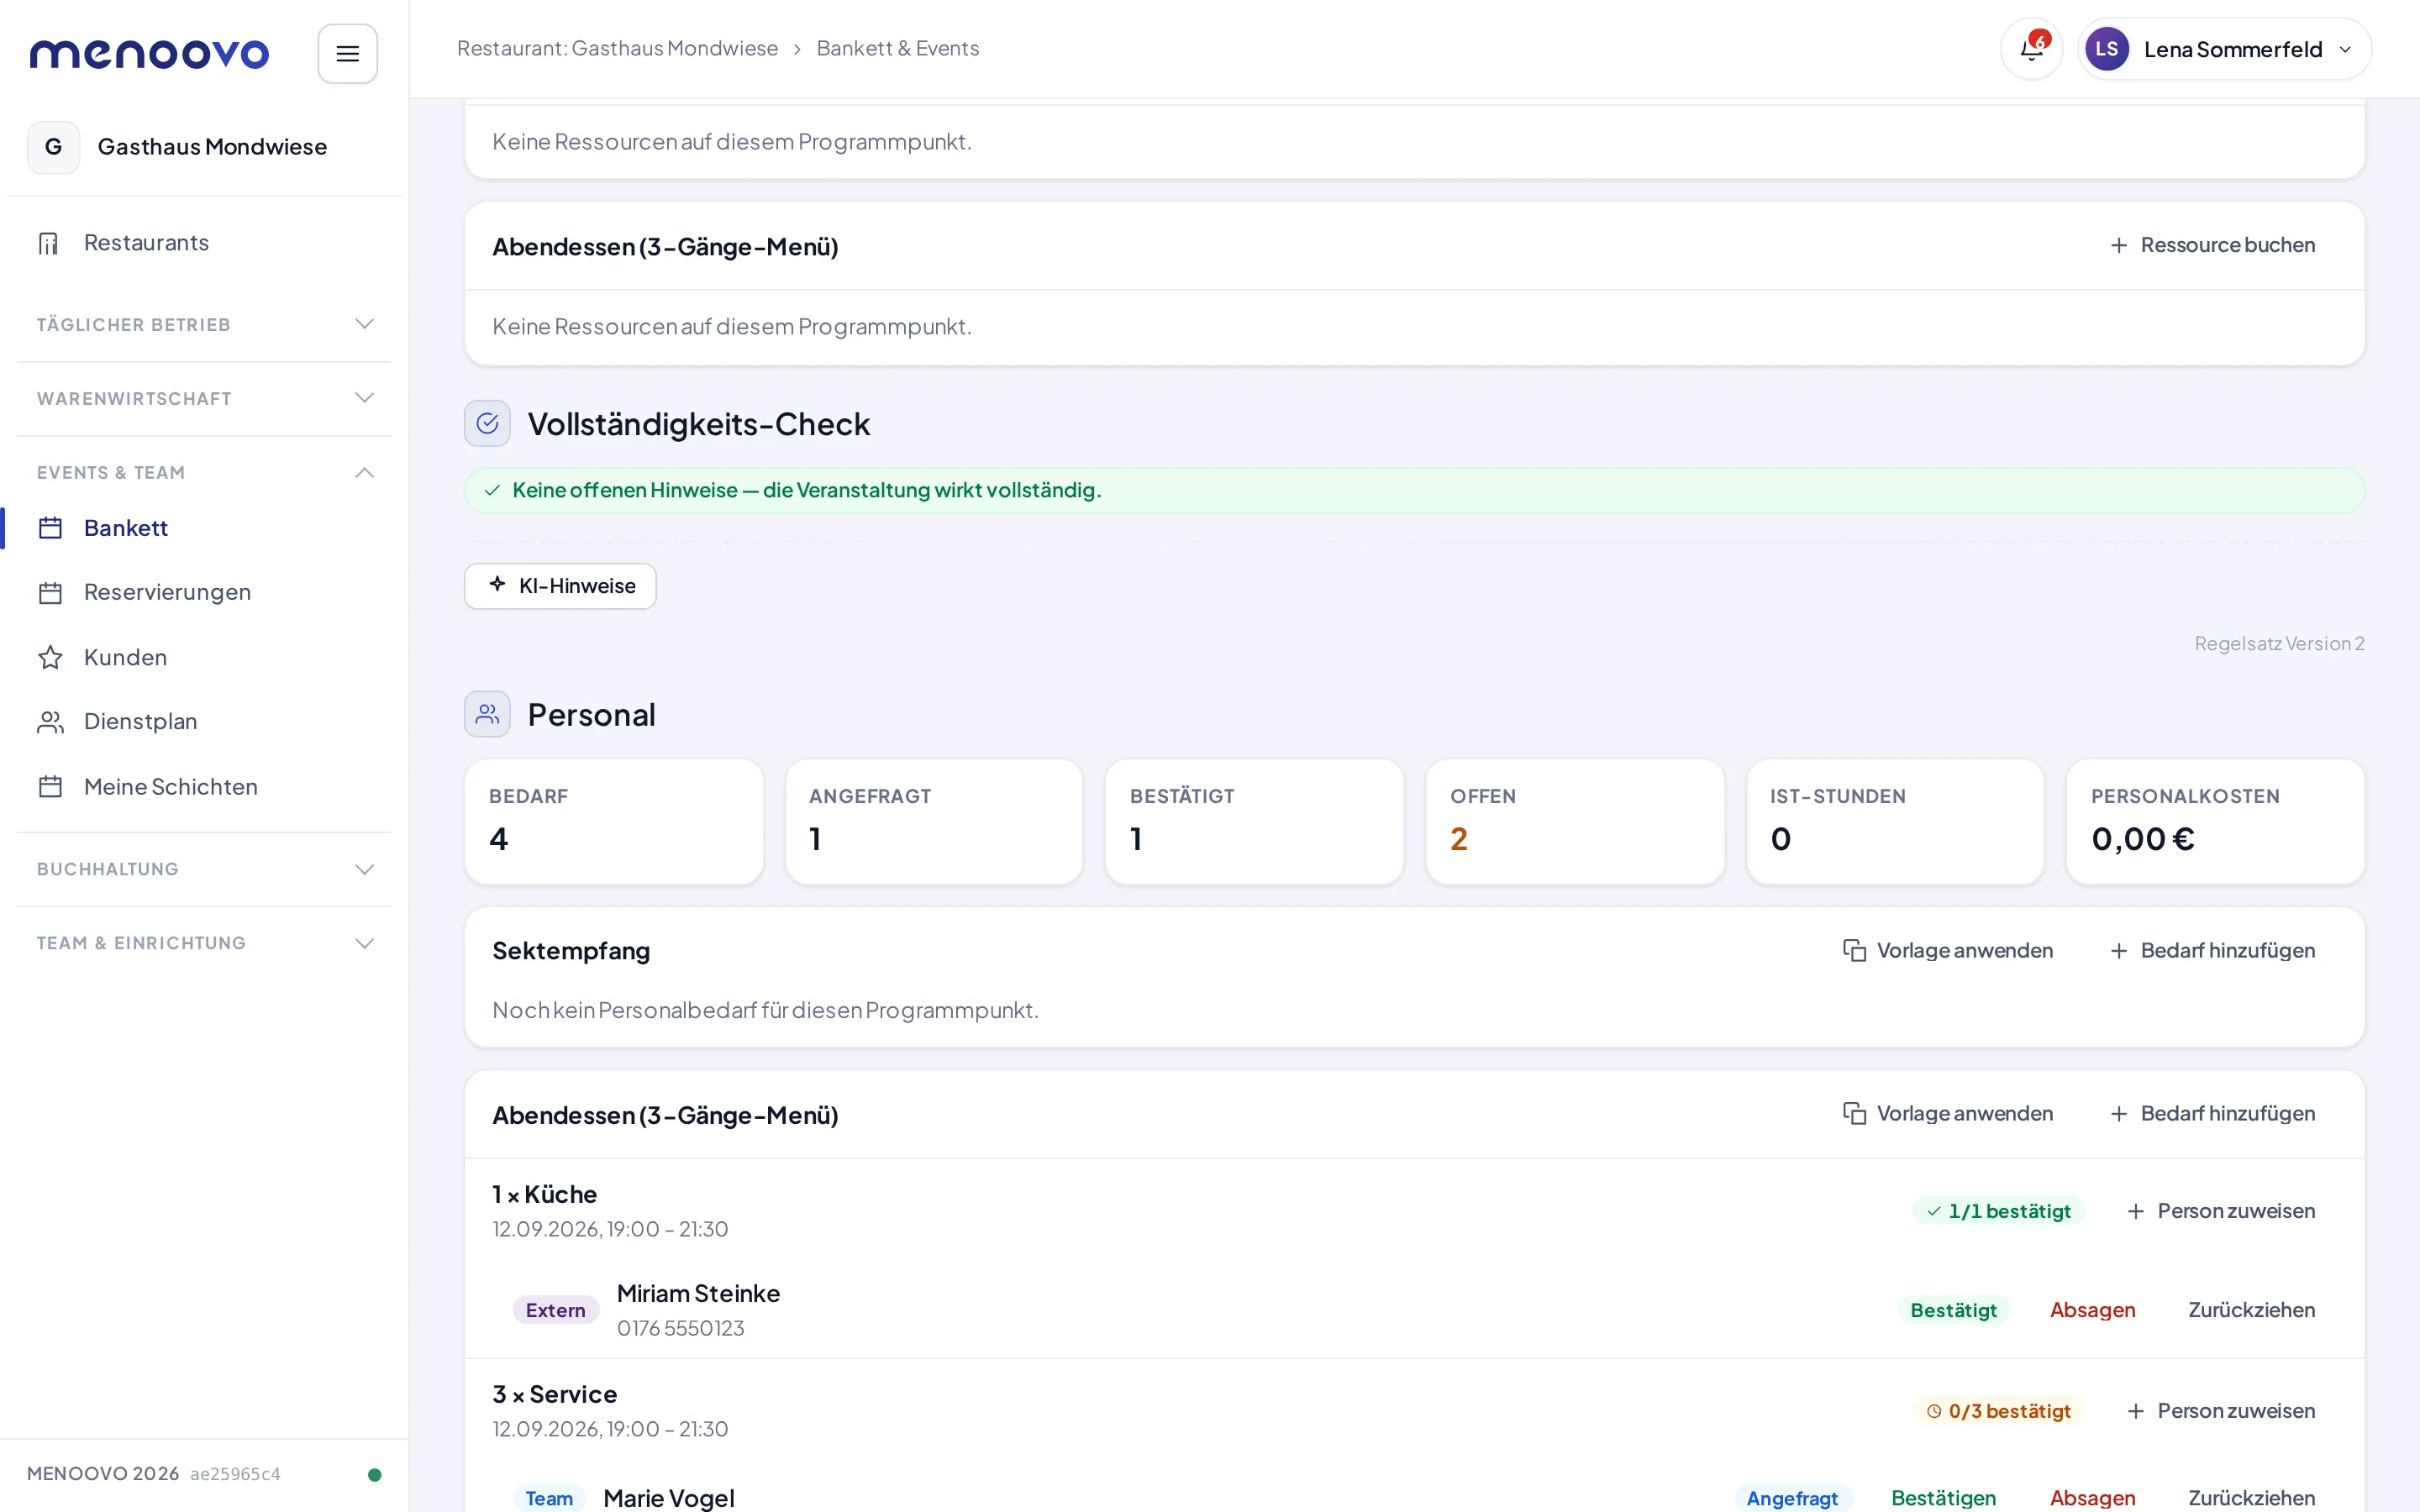Viewport: 2420px width, 1512px height.
Task: Open Lena Sommerfeld user menu dropdown
Action: point(2224,49)
